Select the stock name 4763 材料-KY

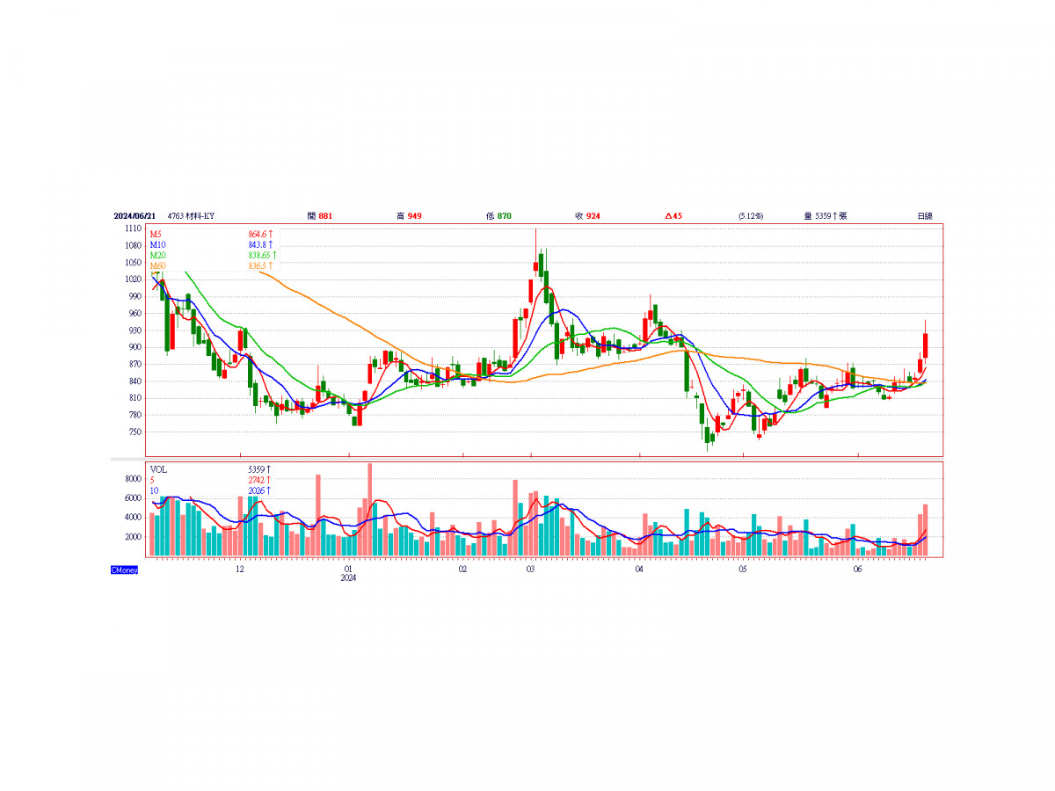[191, 215]
